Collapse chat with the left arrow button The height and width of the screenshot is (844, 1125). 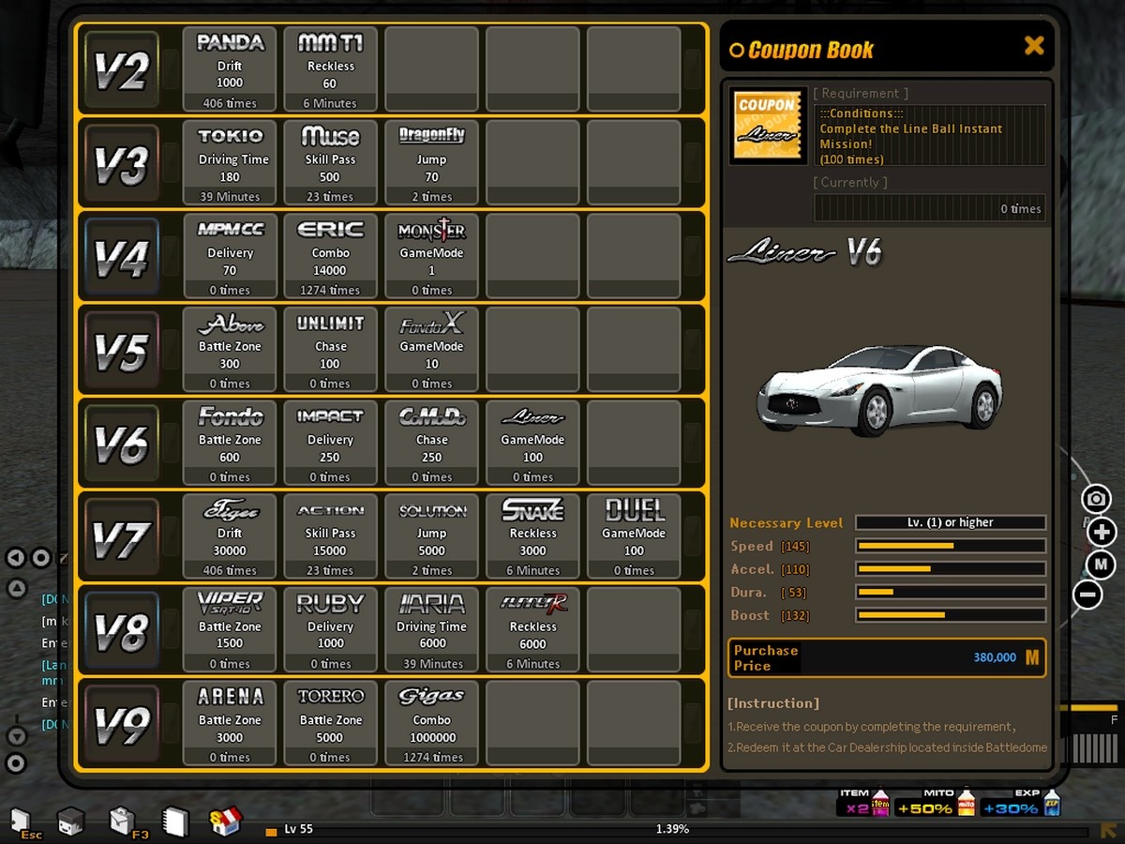tap(16, 558)
